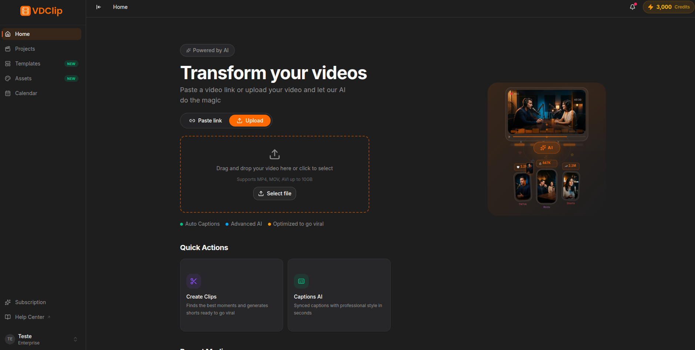This screenshot has height=350, width=695.
Task: Click the TE user avatar
Action: (x=10, y=339)
